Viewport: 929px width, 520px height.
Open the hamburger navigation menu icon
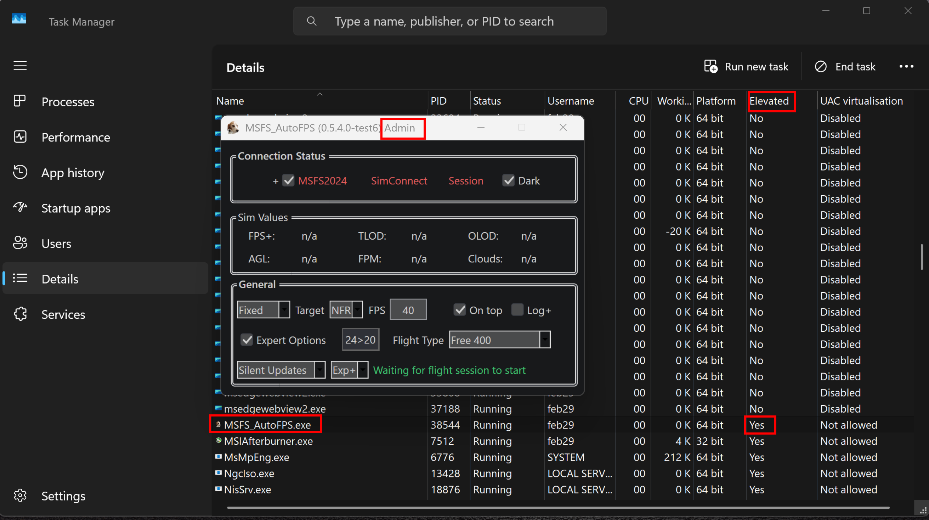(20, 66)
